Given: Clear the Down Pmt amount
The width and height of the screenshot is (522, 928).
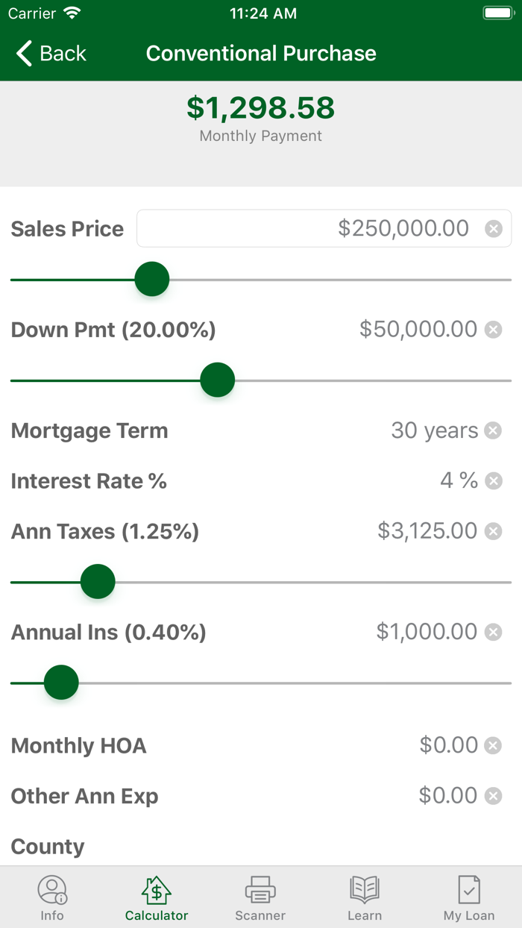Looking at the screenshot, I should coord(494,329).
